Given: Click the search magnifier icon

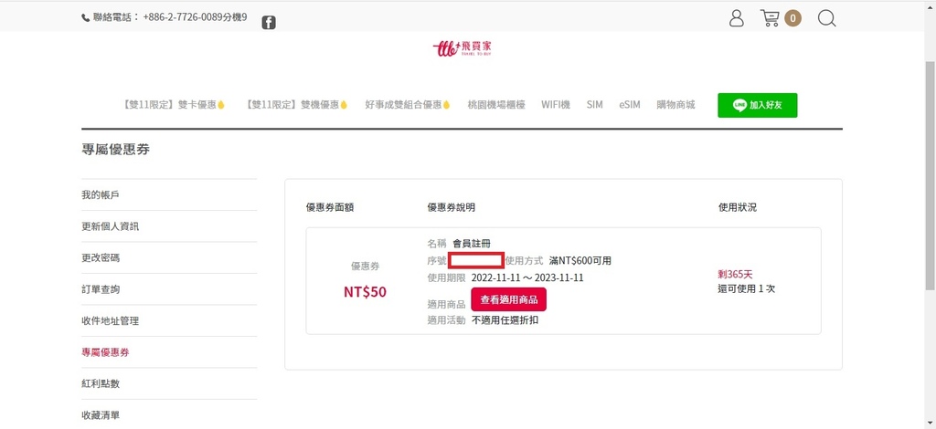Looking at the screenshot, I should tap(826, 18).
